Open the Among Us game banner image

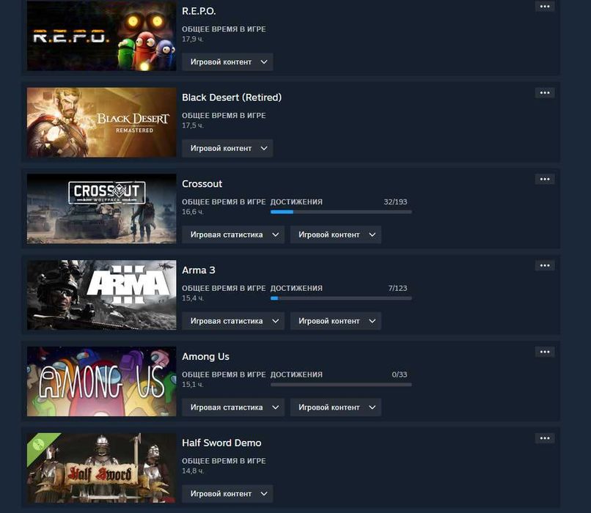coord(101,381)
